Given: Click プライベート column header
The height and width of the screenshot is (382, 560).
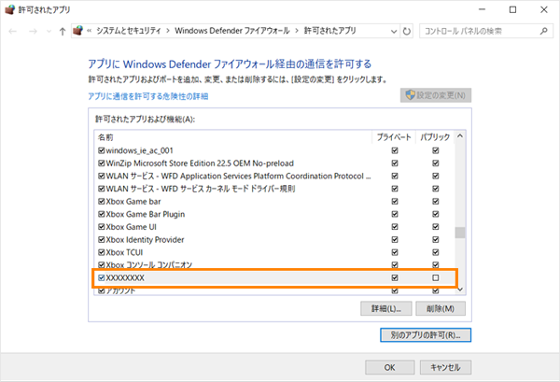Looking at the screenshot, I should pyautogui.click(x=394, y=137).
